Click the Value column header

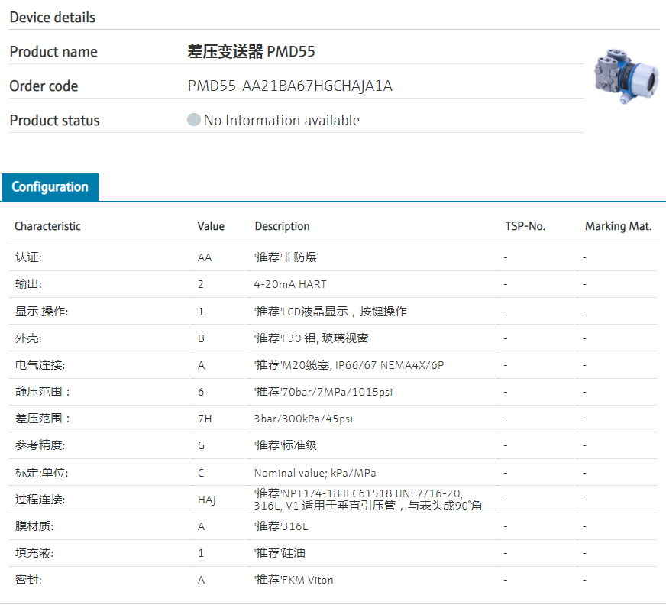pyautogui.click(x=211, y=226)
